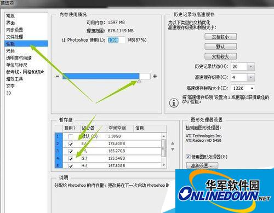The height and width of the screenshot is (213, 274).
Task: Click the memory slider triangle handle
Action: click(x=139, y=82)
